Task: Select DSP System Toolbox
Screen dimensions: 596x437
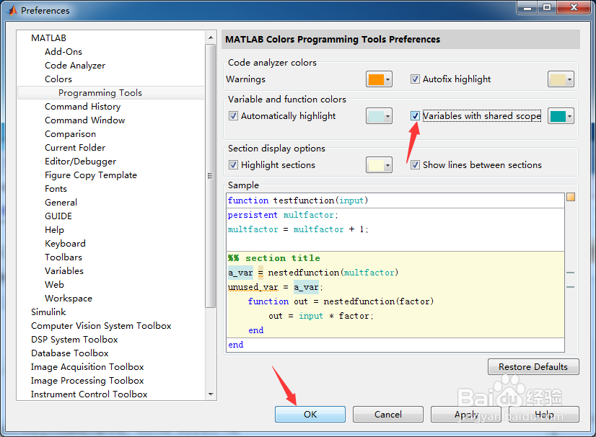Action: (x=74, y=340)
